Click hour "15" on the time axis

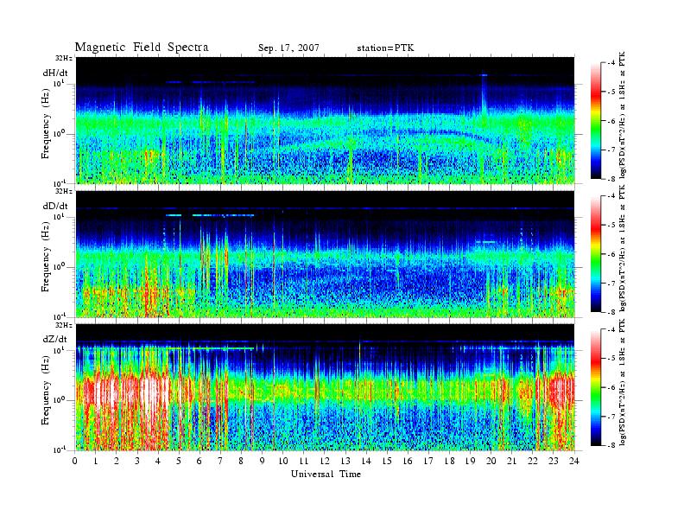pyautogui.click(x=387, y=461)
